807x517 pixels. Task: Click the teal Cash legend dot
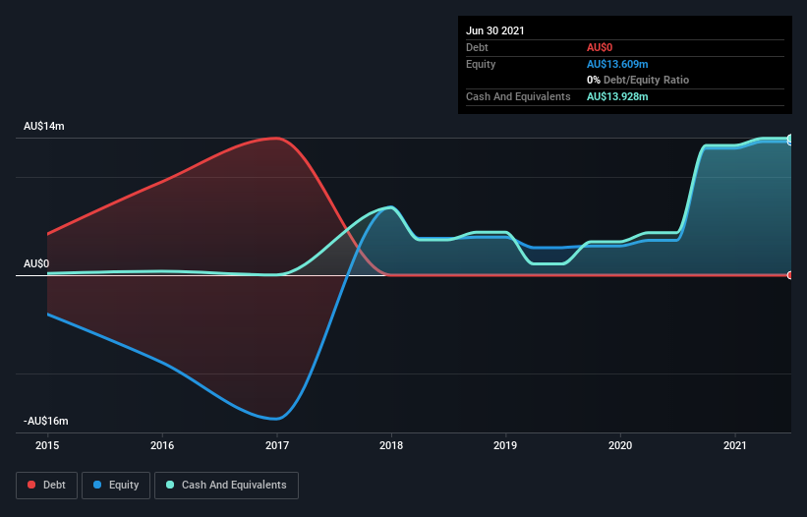pyautogui.click(x=170, y=485)
